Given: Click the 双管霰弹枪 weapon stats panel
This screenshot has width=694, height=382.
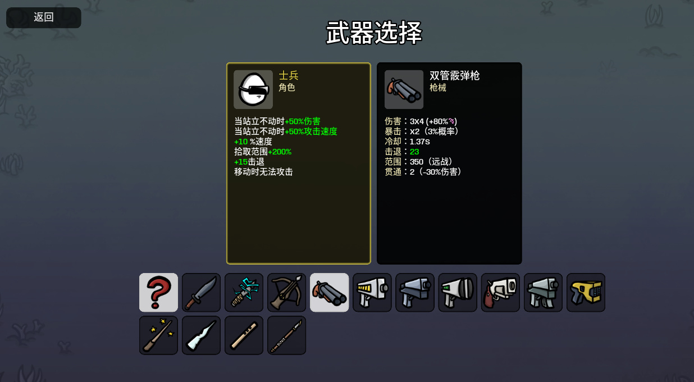Looking at the screenshot, I should (449, 163).
